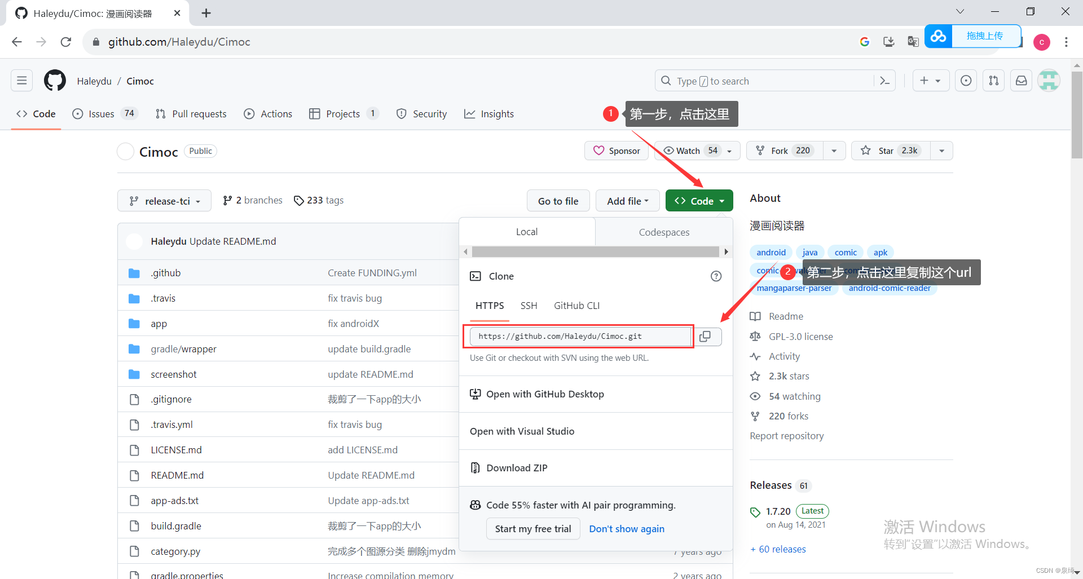Click the browser address bar
Screen dimensions: 1083x579
tap(468, 42)
